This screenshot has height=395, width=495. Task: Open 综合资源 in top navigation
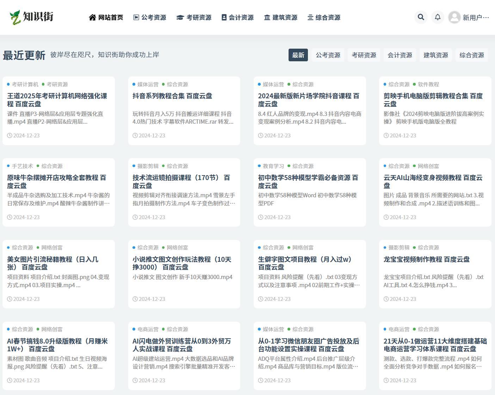click(324, 17)
